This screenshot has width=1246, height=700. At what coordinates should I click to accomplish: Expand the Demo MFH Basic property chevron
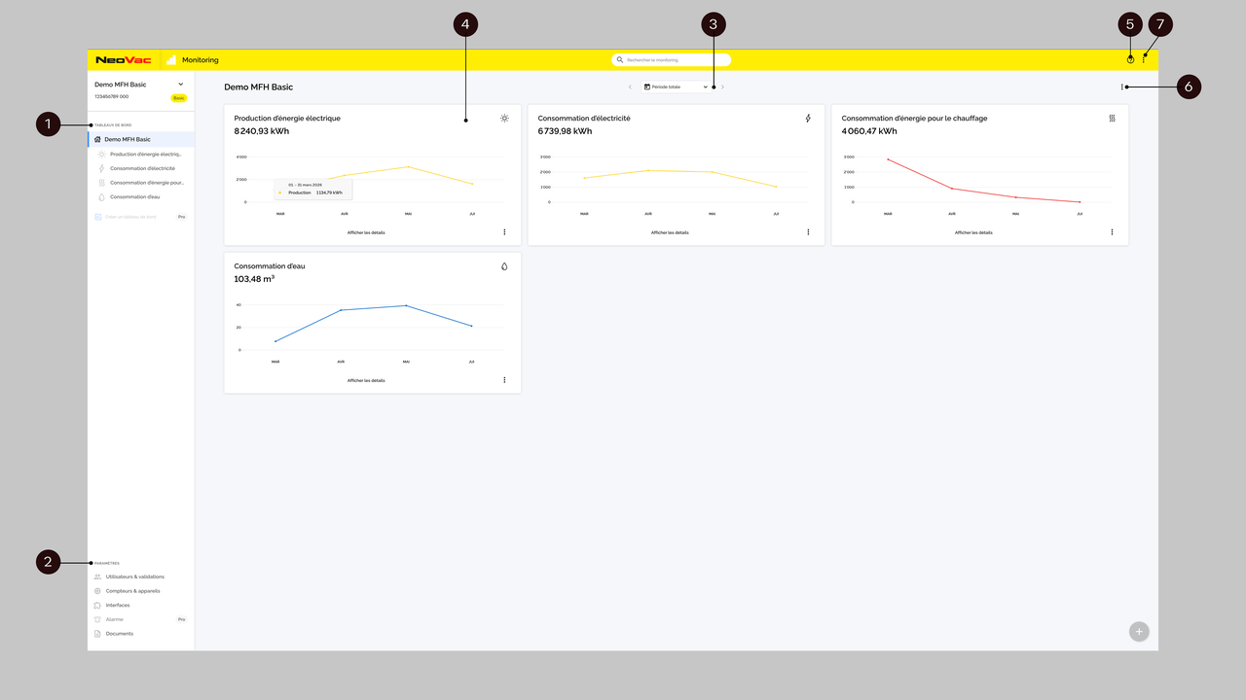pyautogui.click(x=181, y=85)
